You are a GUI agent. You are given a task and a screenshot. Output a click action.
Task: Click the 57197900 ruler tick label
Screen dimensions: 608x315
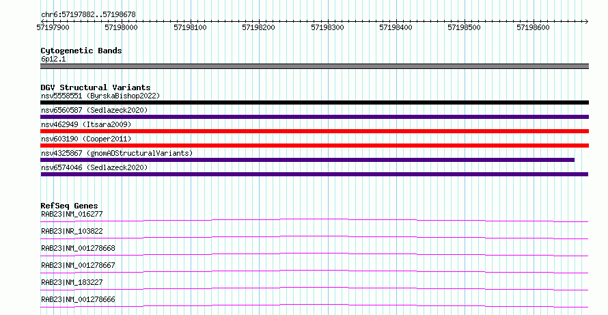point(53,27)
